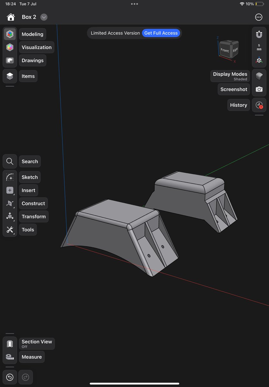
Task: Change the 5 mm snap grid value
Action: click(259, 47)
